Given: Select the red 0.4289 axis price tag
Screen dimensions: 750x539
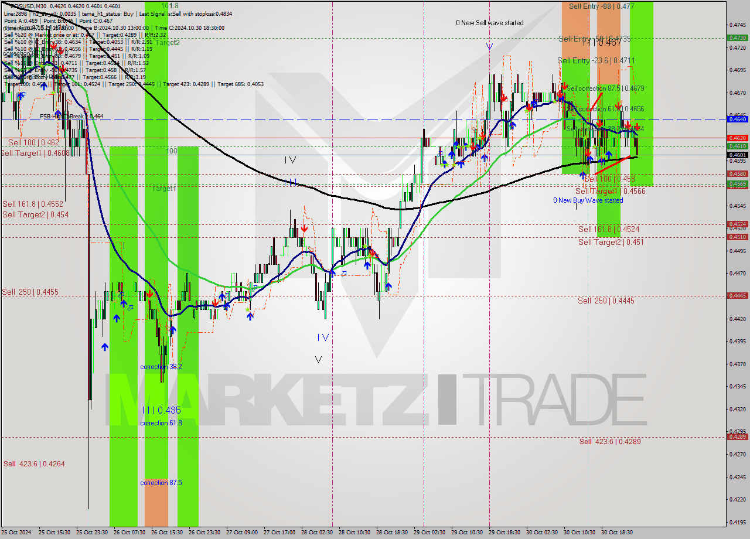Looking at the screenshot, I should (737, 436).
